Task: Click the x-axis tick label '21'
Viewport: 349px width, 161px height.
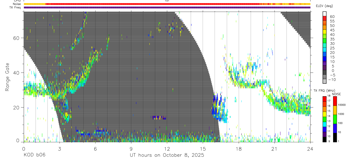Action: [274, 149]
